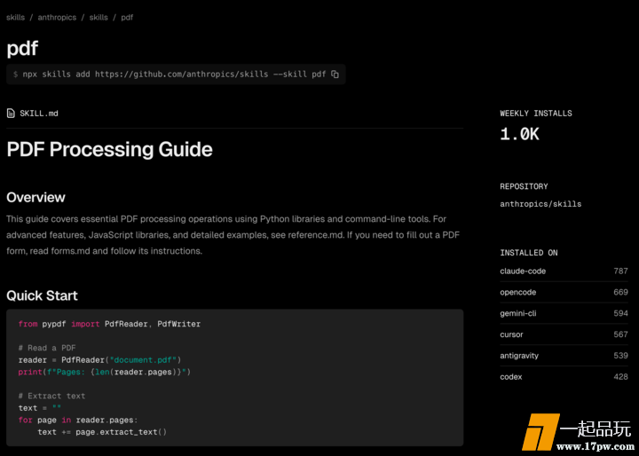The image size is (639, 456).
Task: Select the 'skills' breadcrumb after anthropics
Action: (99, 17)
